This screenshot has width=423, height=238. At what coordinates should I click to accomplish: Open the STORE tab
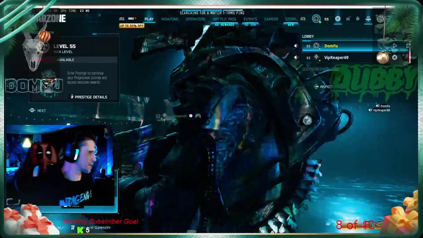tap(291, 19)
